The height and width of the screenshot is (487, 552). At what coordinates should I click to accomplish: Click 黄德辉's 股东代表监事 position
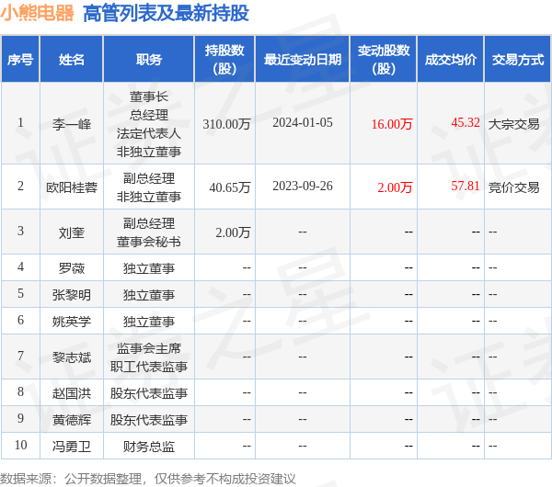pos(149,420)
